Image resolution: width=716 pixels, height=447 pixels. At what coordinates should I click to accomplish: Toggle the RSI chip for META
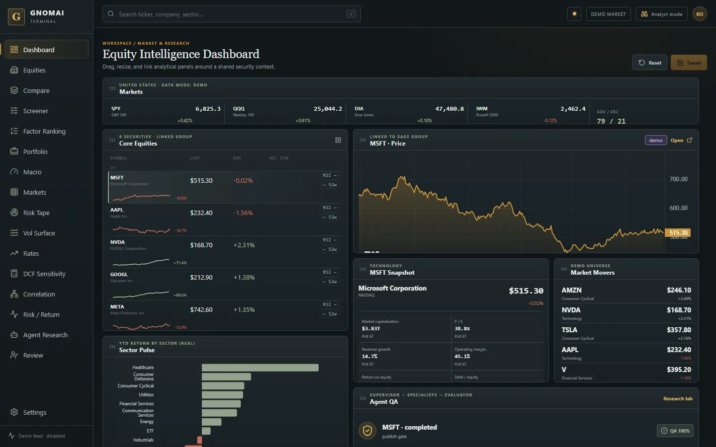tap(330, 304)
